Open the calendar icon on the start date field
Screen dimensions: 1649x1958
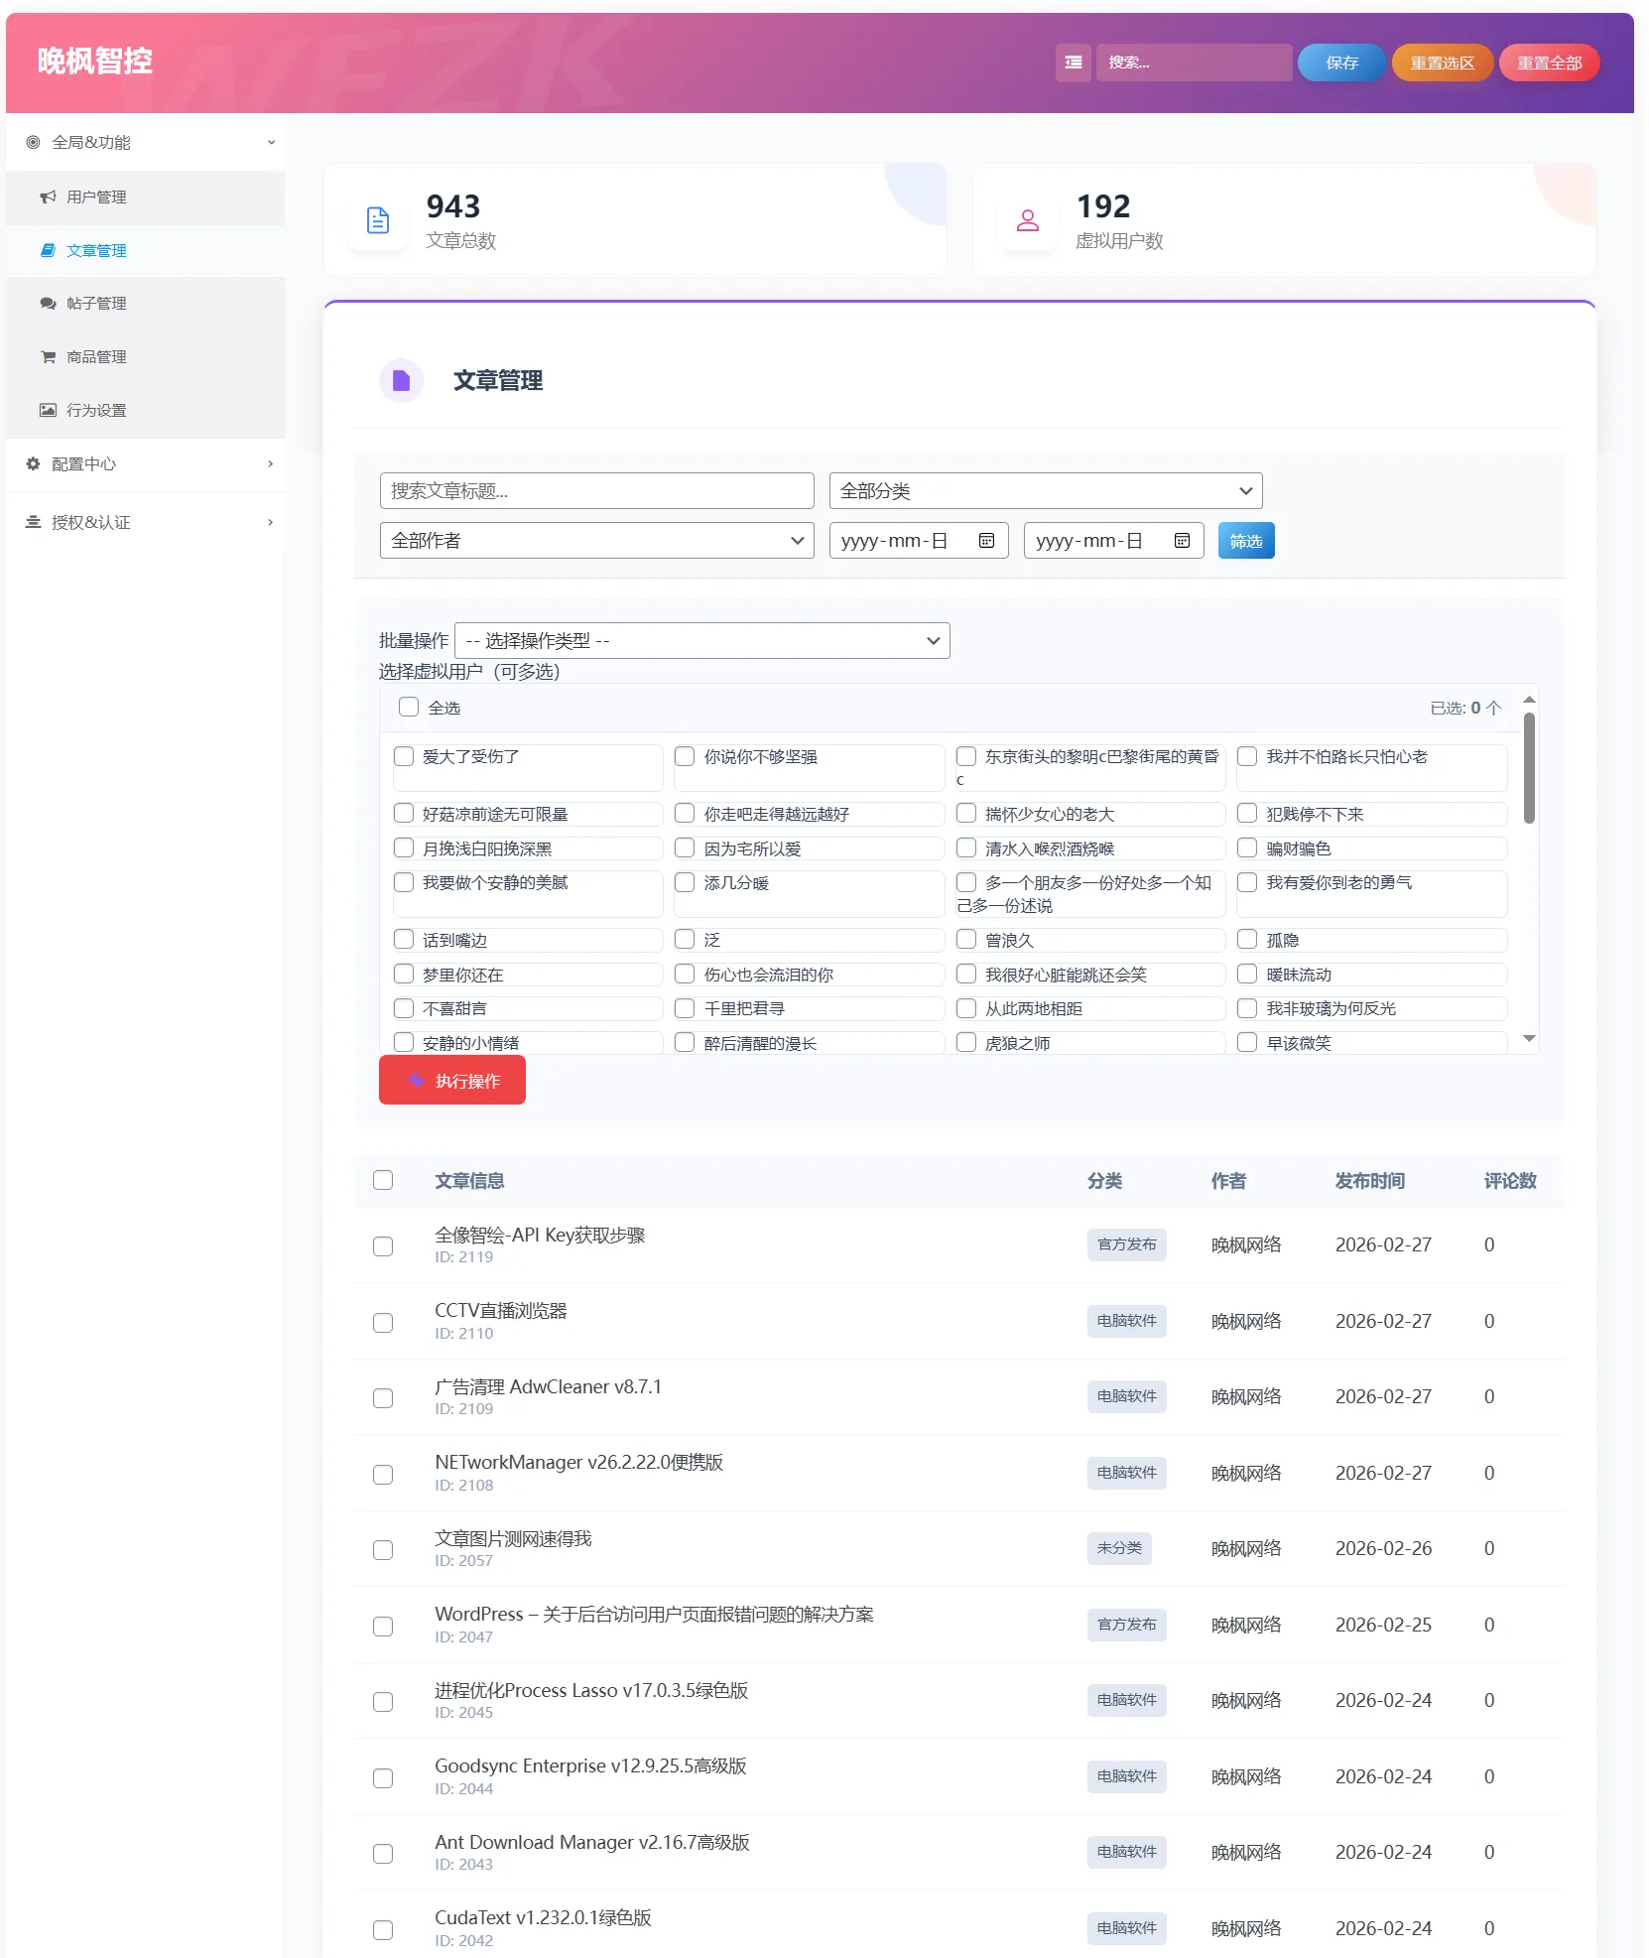(x=988, y=541)
